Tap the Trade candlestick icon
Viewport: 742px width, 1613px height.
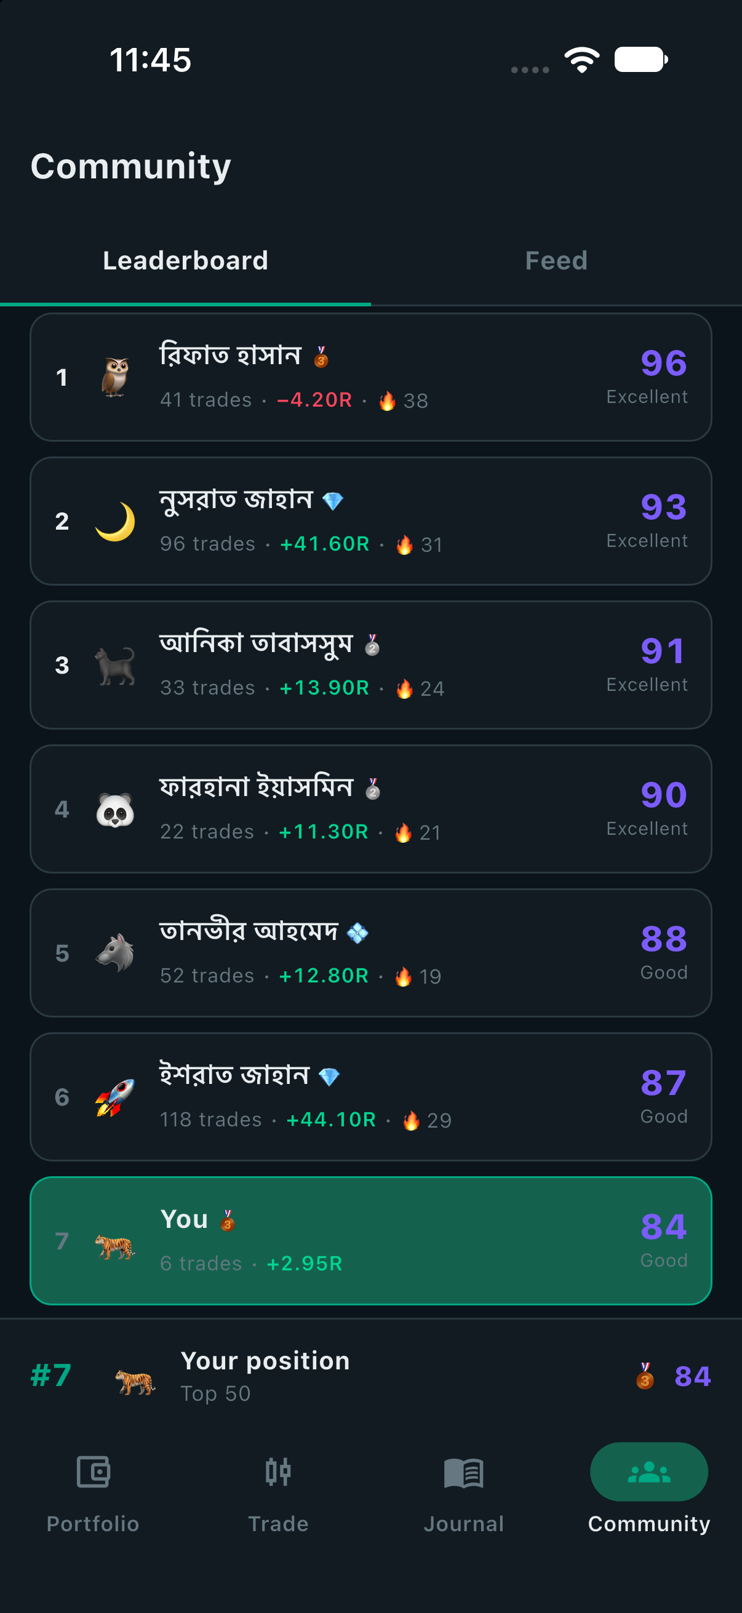click(278, 1472)
